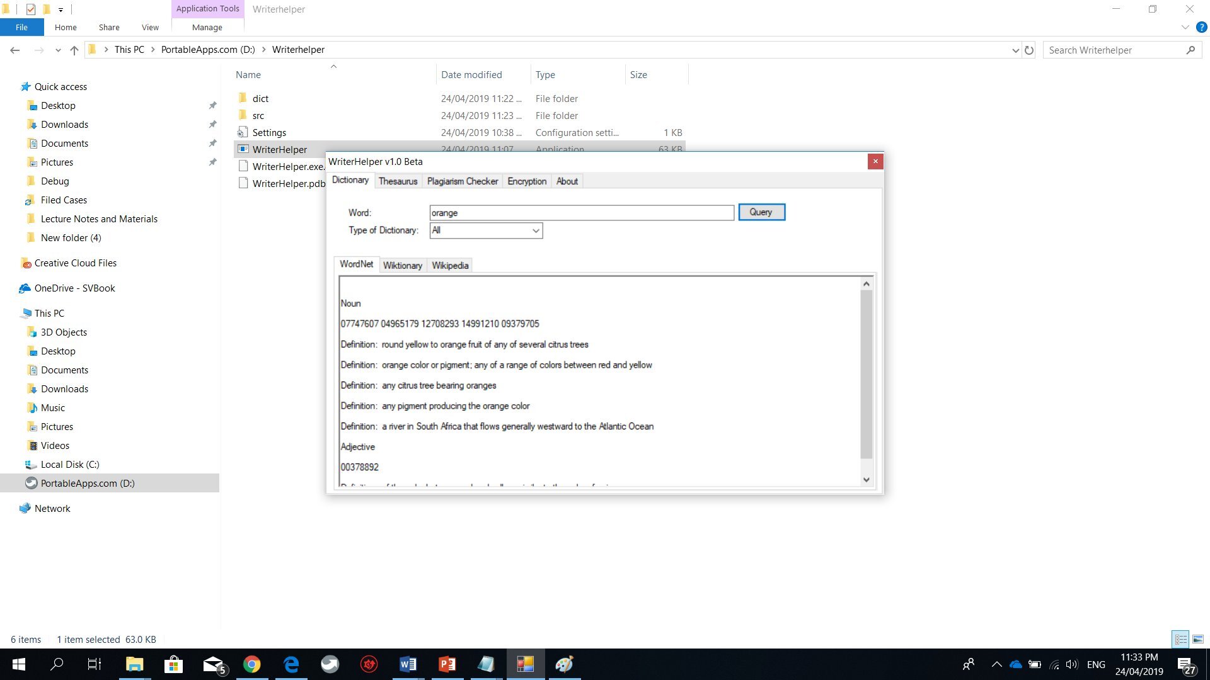
Task: Click This PC in address breadcrumb
Action: [129, 50]
